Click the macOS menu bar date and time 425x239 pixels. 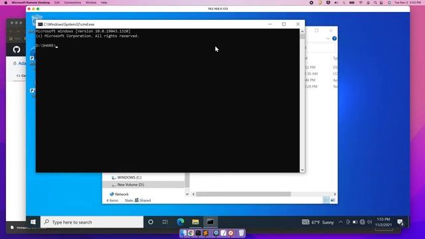[408, 3]
